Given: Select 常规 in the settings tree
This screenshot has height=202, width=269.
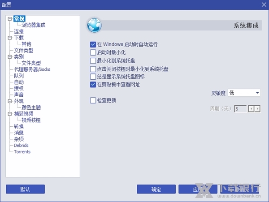Looking at the screenshot, I should point(19,18).
